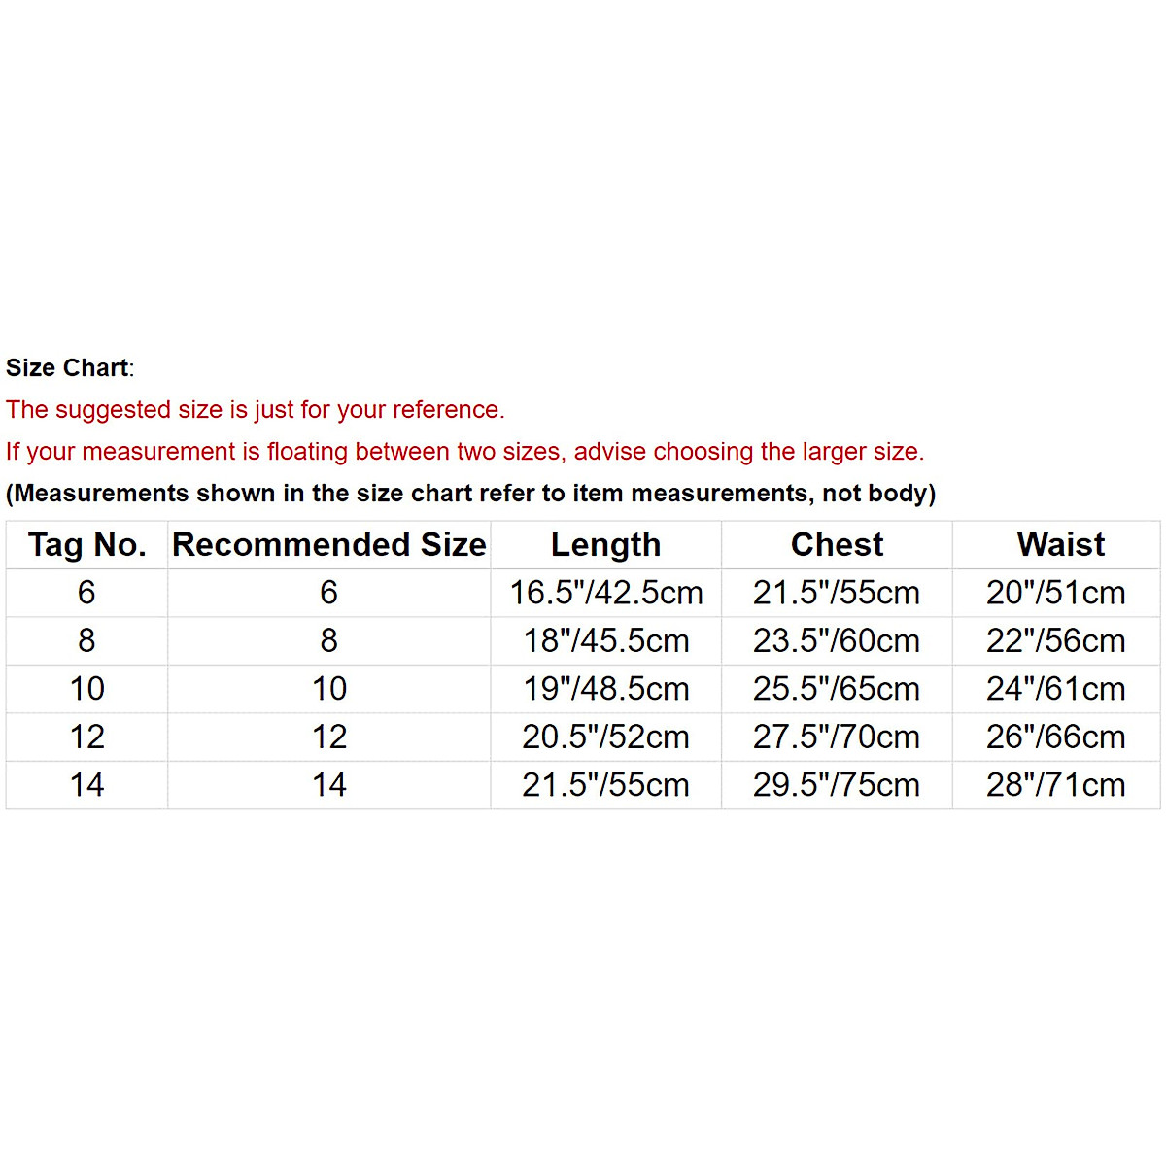This screenshot has width=1166, height=1166.
Task: Select the 29.5"/75cm chest cell
Action: coord(836,785)
